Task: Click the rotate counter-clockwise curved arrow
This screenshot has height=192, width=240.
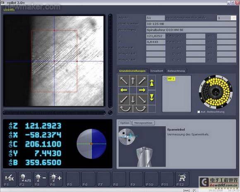Action: coord(125,109)
